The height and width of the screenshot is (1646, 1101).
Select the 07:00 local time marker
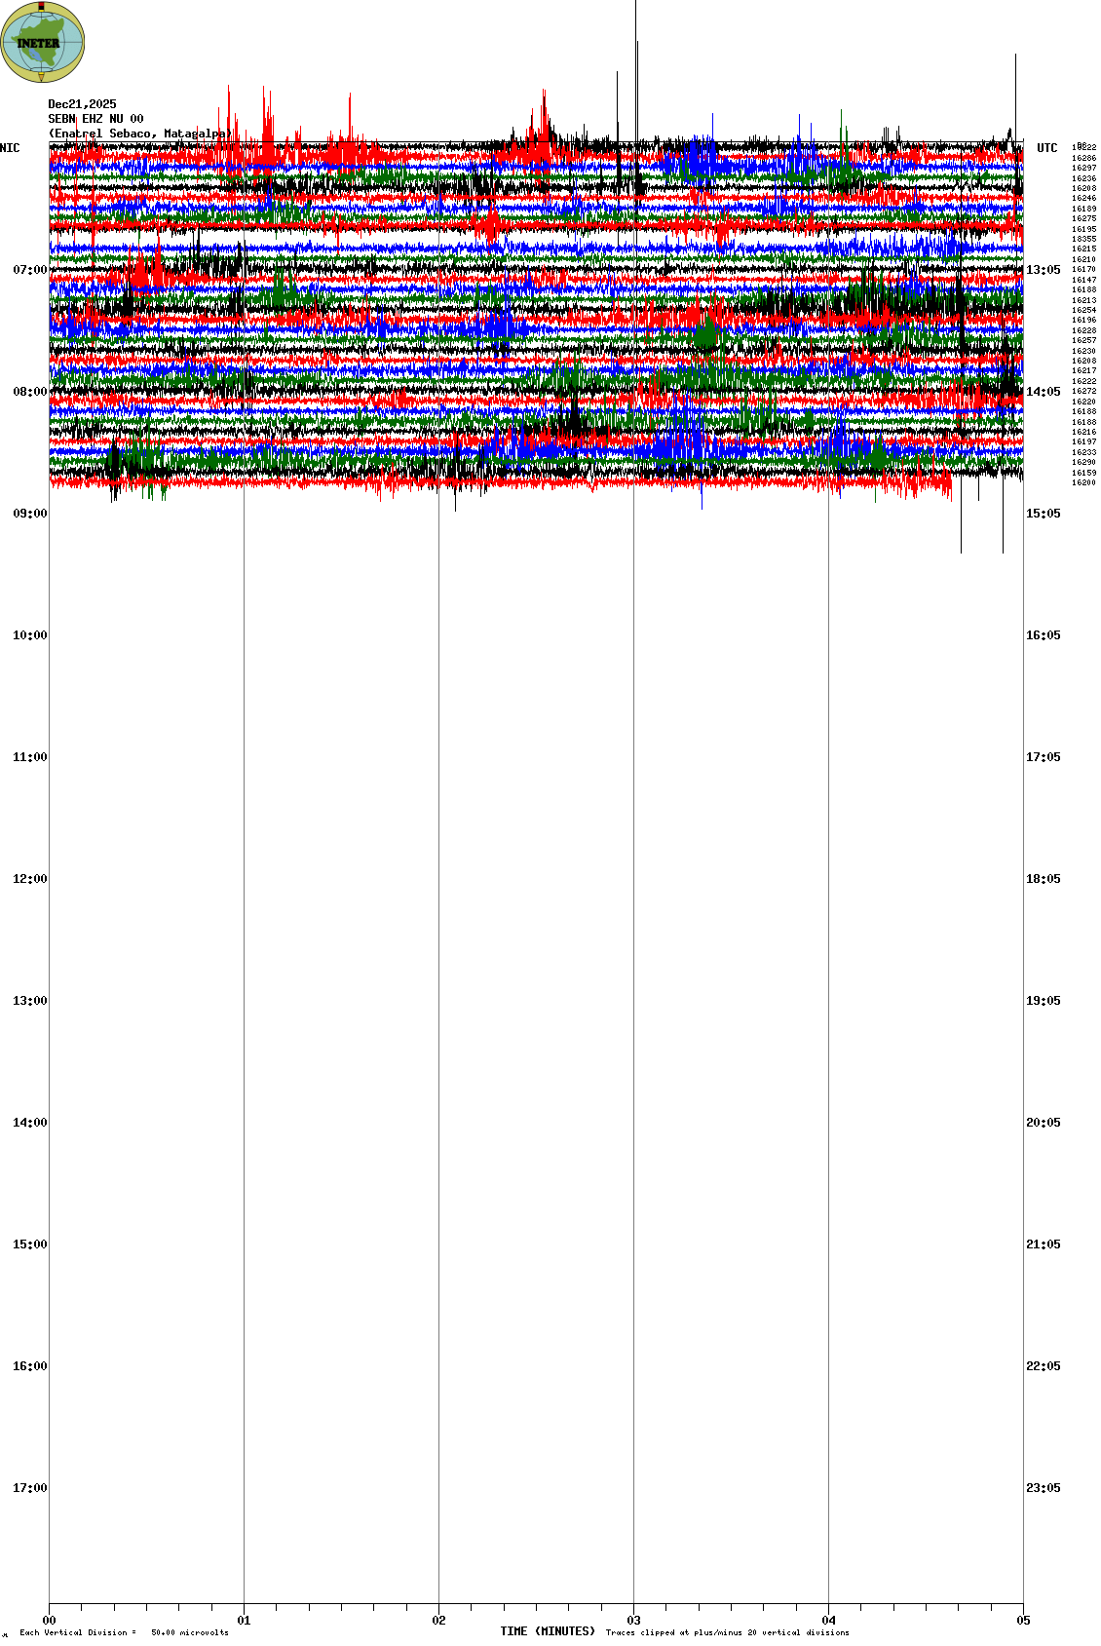29,270
